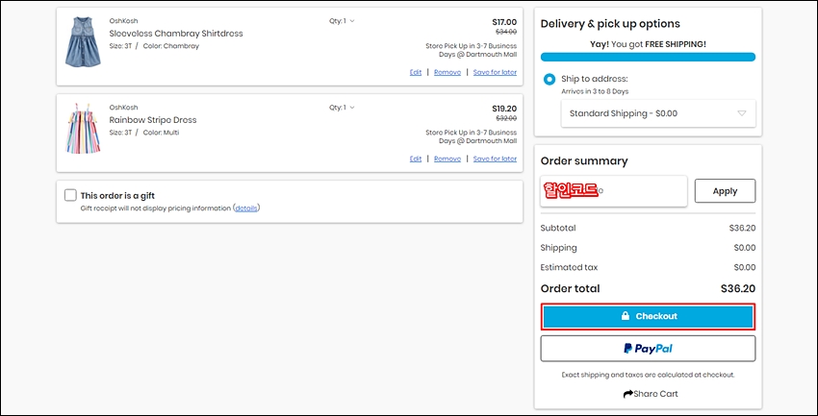Screen dimensions: 818x416
Task: Remove the Sleeveless Chambray Shirtdress from cart
Action: click(447, 72)
